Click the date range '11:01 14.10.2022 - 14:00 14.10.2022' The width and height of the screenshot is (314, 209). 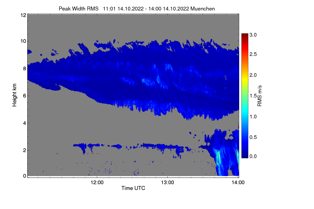point(146,9)
